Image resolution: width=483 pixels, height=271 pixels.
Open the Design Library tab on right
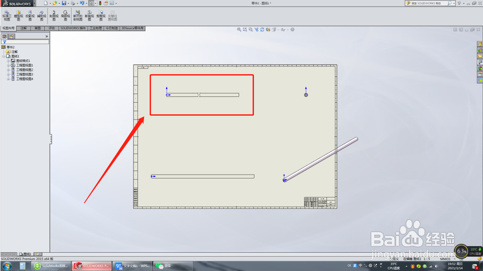point(480,50)
